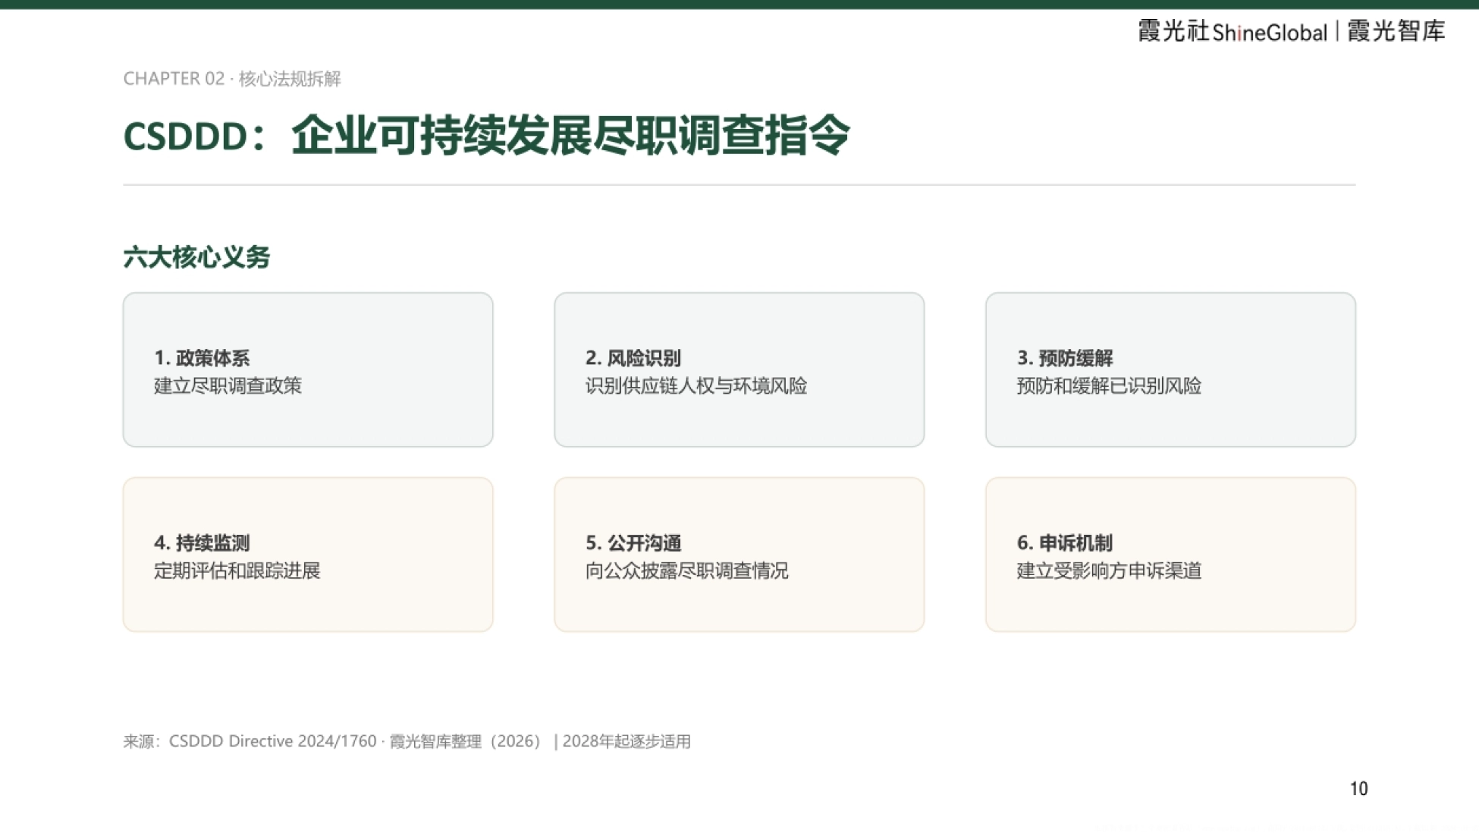
Task: Click the slide title 'CSDDD：企业可持续发展尽职调查指令'
Action: click(486, 136)
